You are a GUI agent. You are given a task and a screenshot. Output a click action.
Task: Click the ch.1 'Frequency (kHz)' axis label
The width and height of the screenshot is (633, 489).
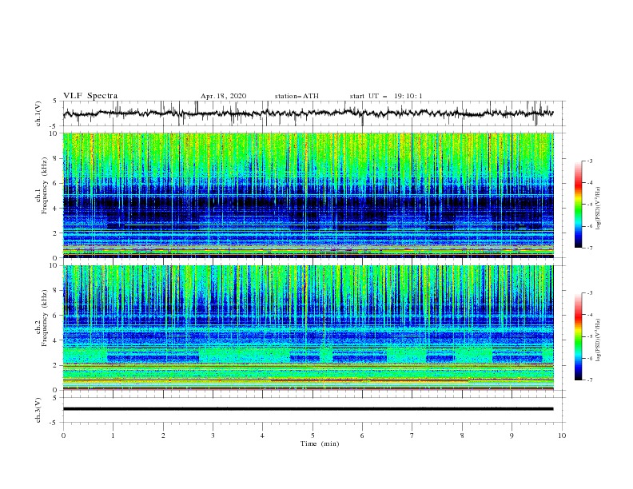pyautogui.click(x=44, y=186)
